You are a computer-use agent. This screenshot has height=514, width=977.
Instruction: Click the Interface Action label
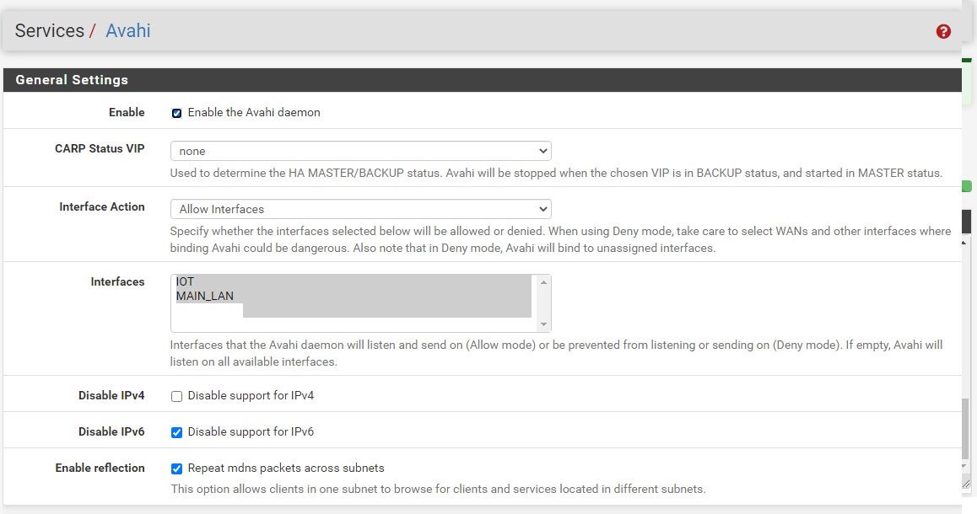pyautogui.click(x=101, y=206)
